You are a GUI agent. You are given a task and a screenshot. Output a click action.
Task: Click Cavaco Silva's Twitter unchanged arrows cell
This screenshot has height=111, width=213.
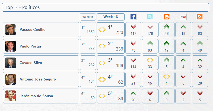pos(150,63)
